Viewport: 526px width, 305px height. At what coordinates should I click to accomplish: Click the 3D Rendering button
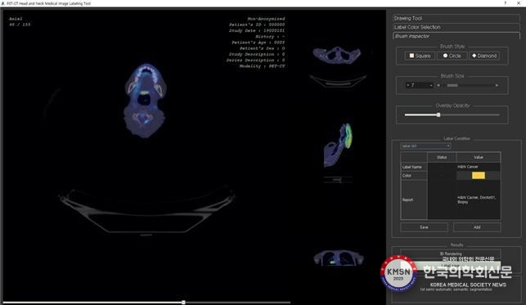coord(451,253)
